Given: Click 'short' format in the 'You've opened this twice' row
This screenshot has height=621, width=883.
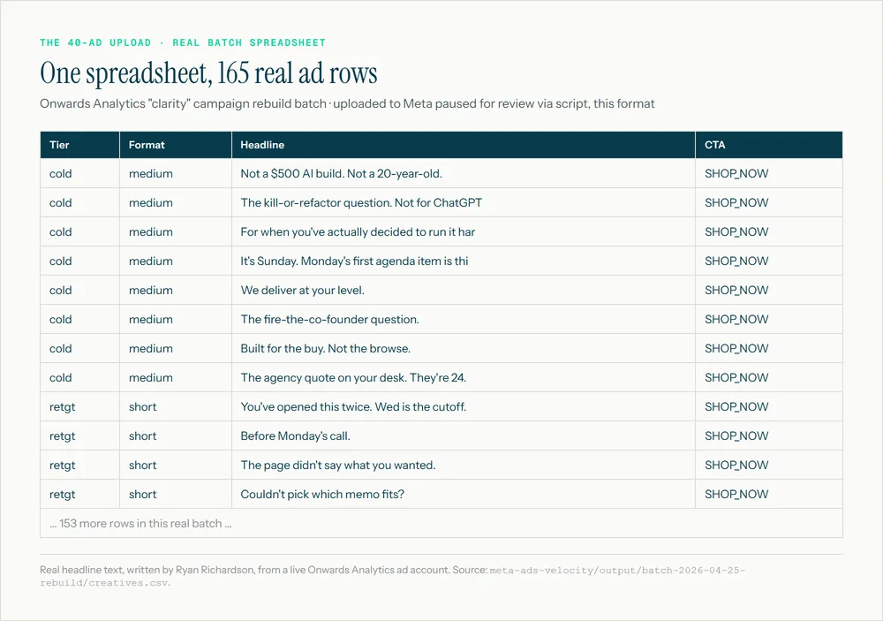Looking at the screenshot, I should tap(142, 407).
